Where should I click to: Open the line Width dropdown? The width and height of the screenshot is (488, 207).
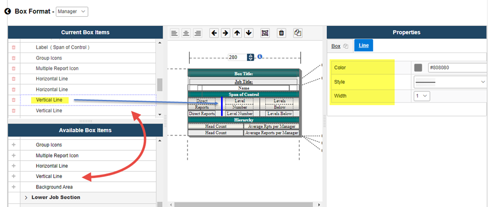(422, 96)
